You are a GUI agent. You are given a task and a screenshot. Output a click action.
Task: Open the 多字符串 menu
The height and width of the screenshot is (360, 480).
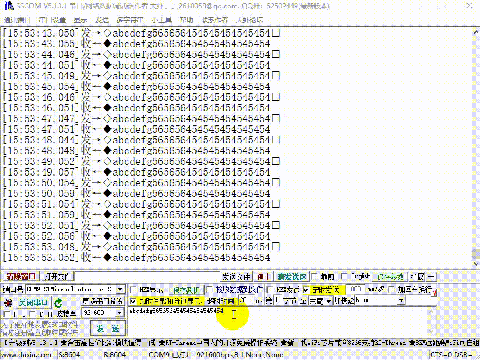[130, 20]
